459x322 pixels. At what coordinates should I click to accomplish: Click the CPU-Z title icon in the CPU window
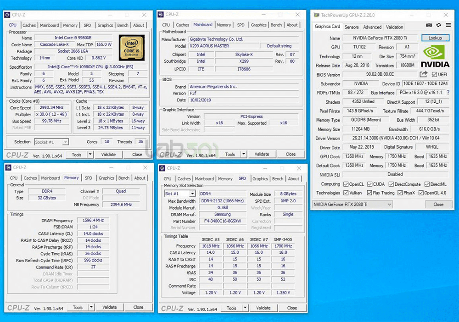click(x=7, y=15)
